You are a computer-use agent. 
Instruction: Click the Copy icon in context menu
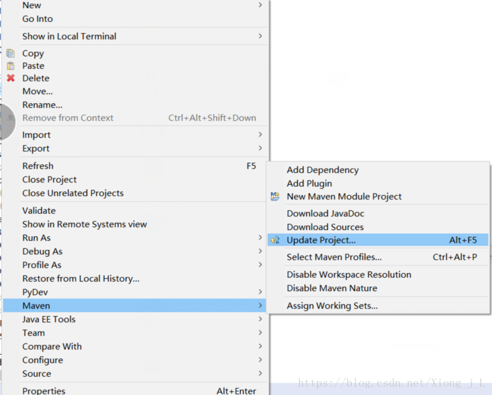tap(11, 53)
